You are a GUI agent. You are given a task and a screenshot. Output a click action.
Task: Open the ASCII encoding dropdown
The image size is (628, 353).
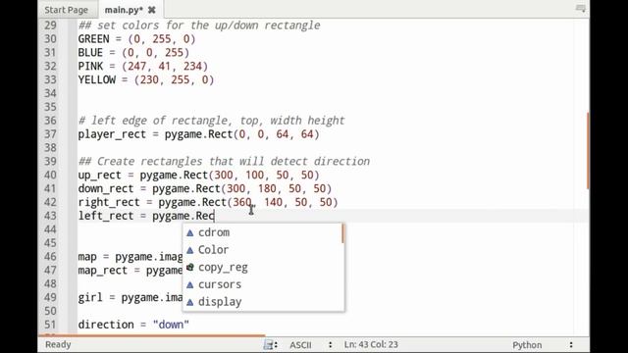(311, 344)
